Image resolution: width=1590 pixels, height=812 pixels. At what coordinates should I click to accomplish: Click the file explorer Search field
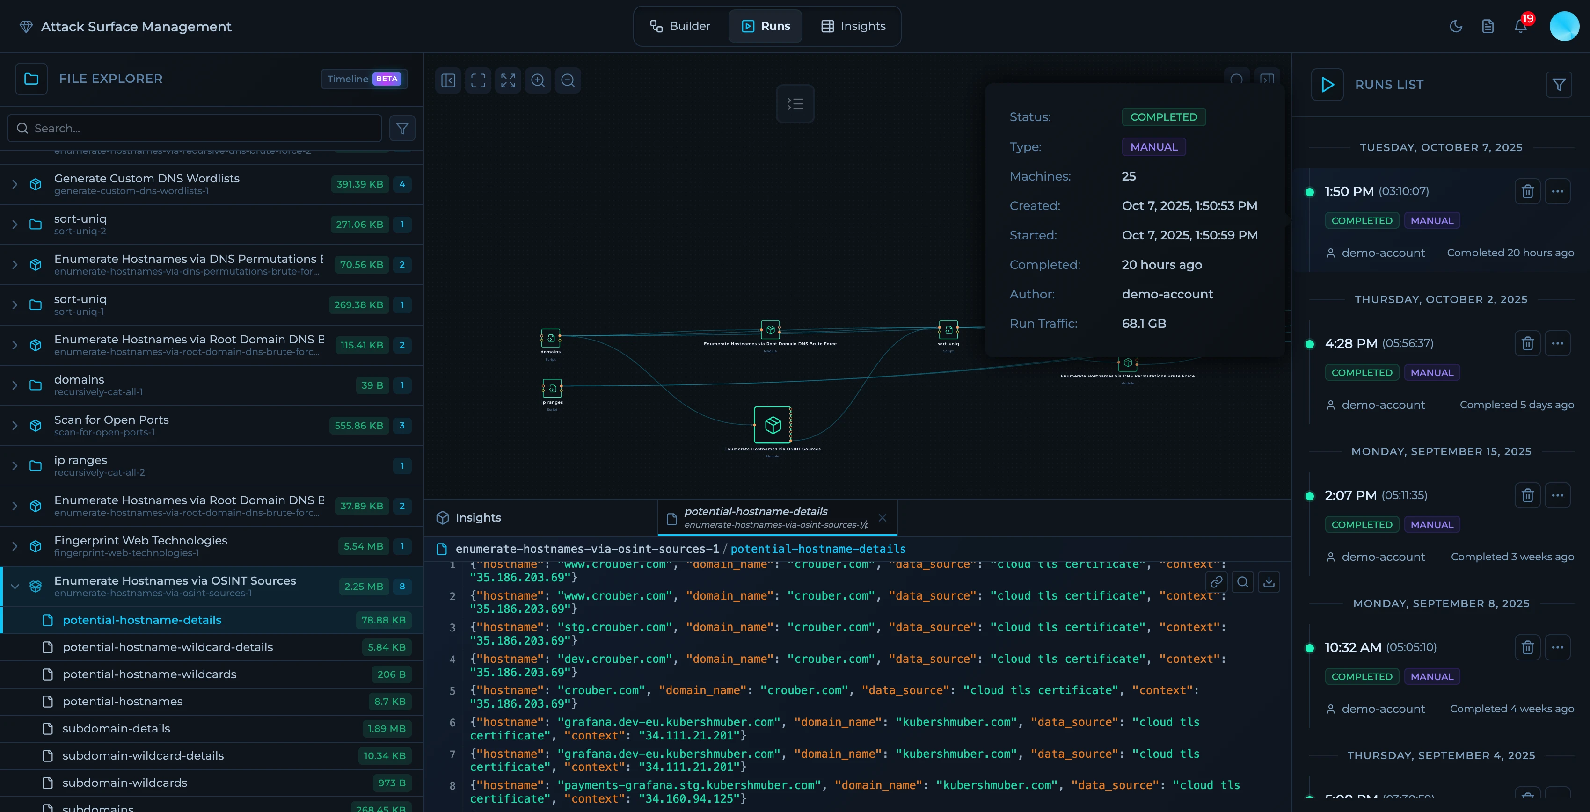tap(195, 128)
